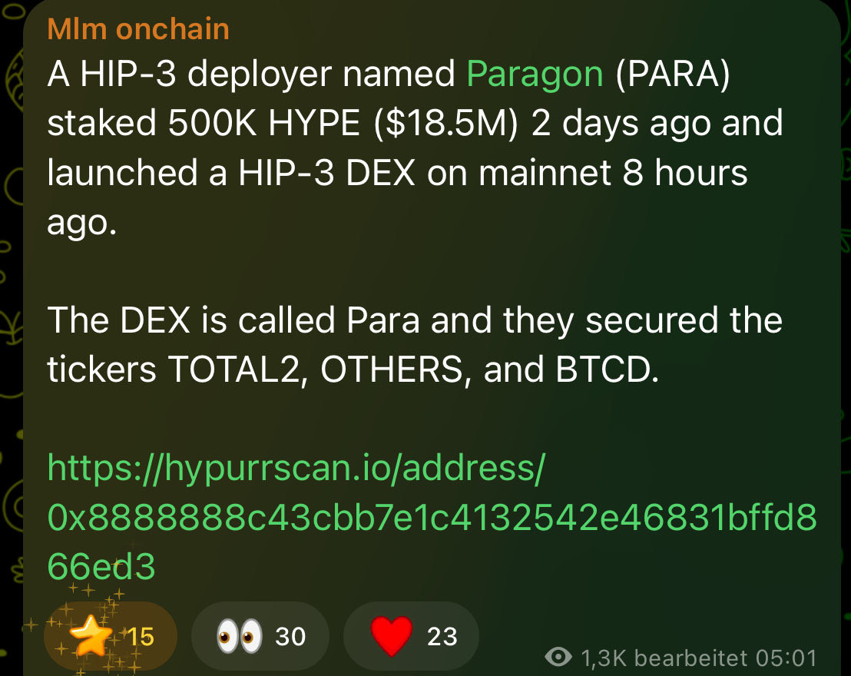
Task: Click the (PARA) ticker text
Action: click(673, 74)
